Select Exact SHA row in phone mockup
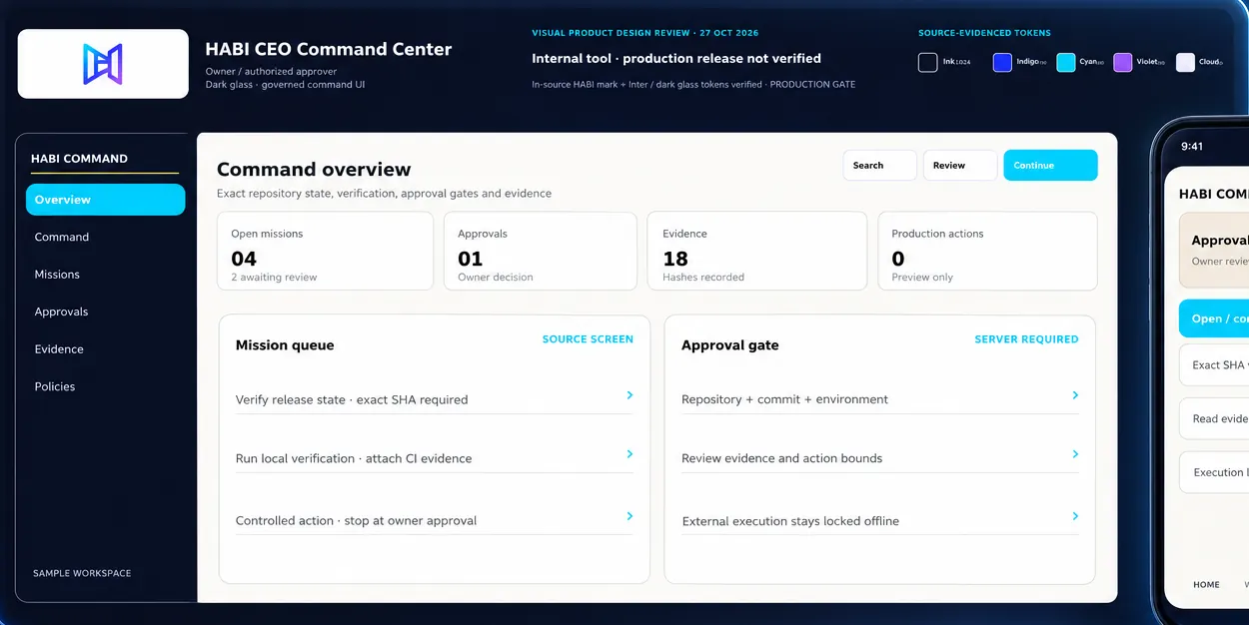 pyautogui.click(x=1214, y=365)
